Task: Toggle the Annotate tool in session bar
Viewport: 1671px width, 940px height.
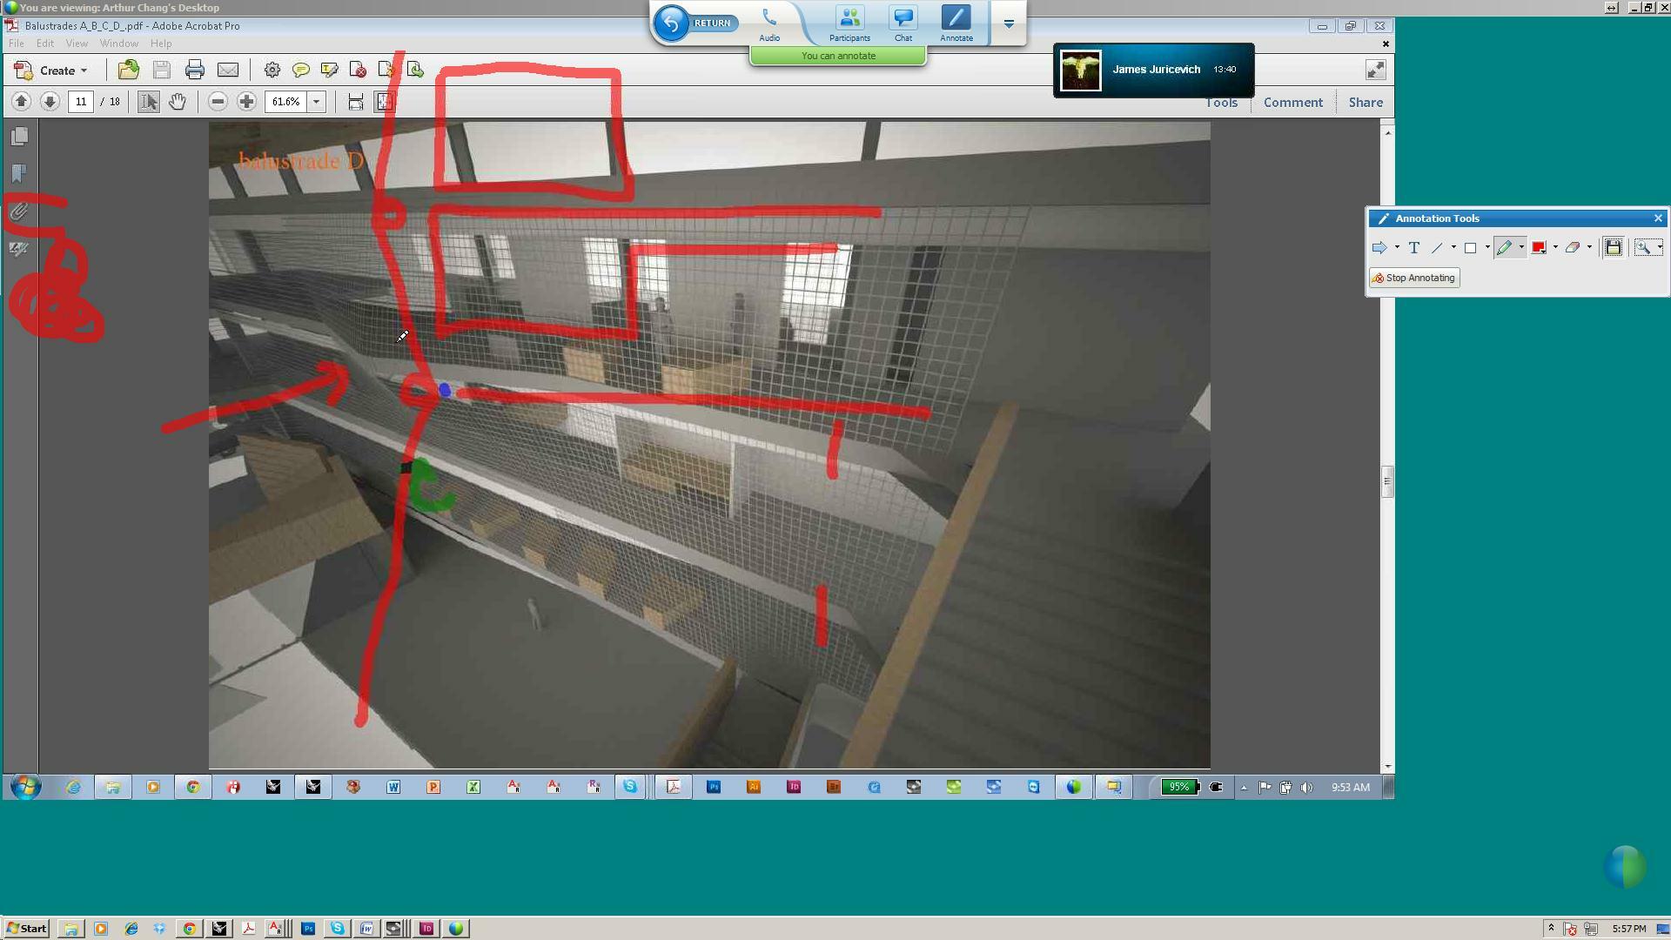Action: [x=956, y=24]
